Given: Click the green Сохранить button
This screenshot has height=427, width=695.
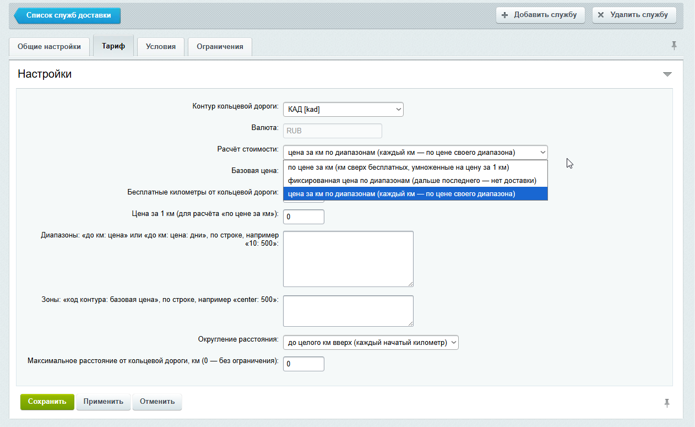Looking at the screenshot, I should [x=47, y=402].
